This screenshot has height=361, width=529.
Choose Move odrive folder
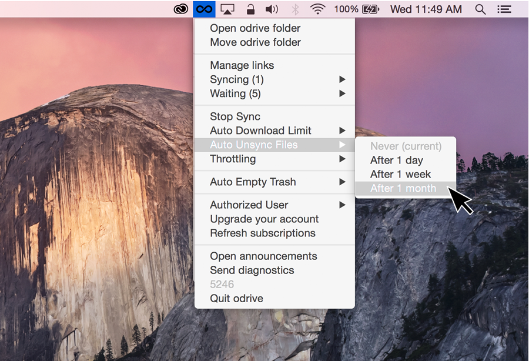pyautogui.click(x=274, y=42)
